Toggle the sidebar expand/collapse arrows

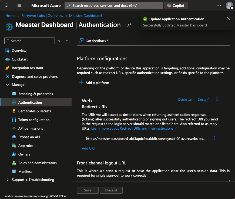[59, 41]
